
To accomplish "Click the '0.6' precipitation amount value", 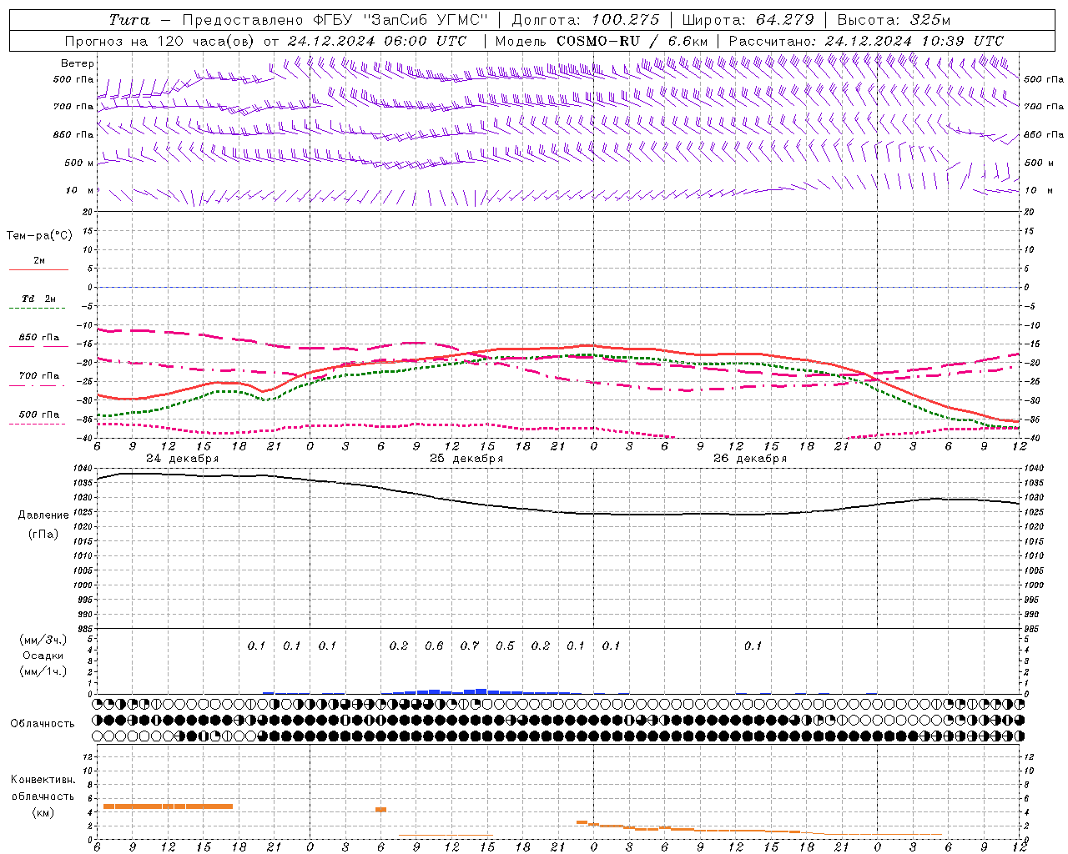I will tap(434, 646).
